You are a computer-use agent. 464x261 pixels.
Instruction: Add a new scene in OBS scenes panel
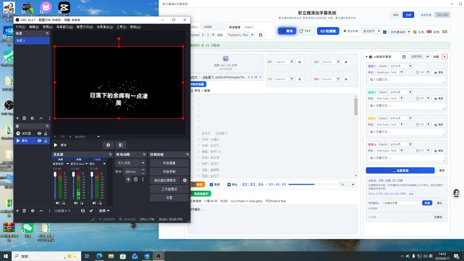tap(17, 118)
